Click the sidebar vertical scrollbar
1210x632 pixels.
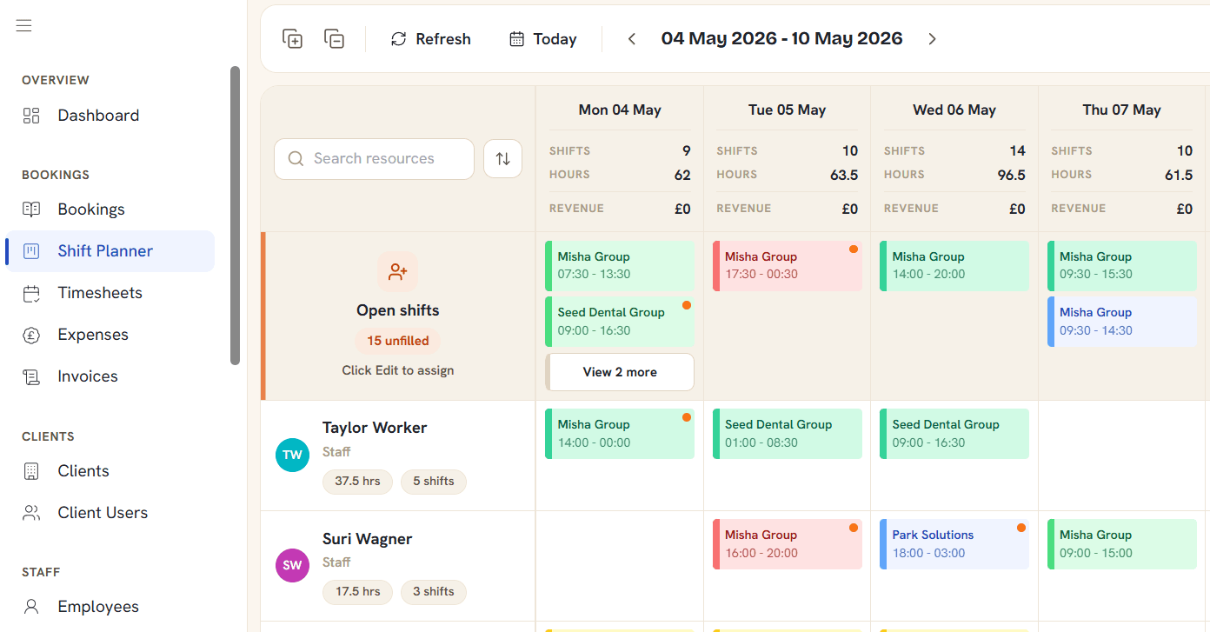[x=235, y=216]
